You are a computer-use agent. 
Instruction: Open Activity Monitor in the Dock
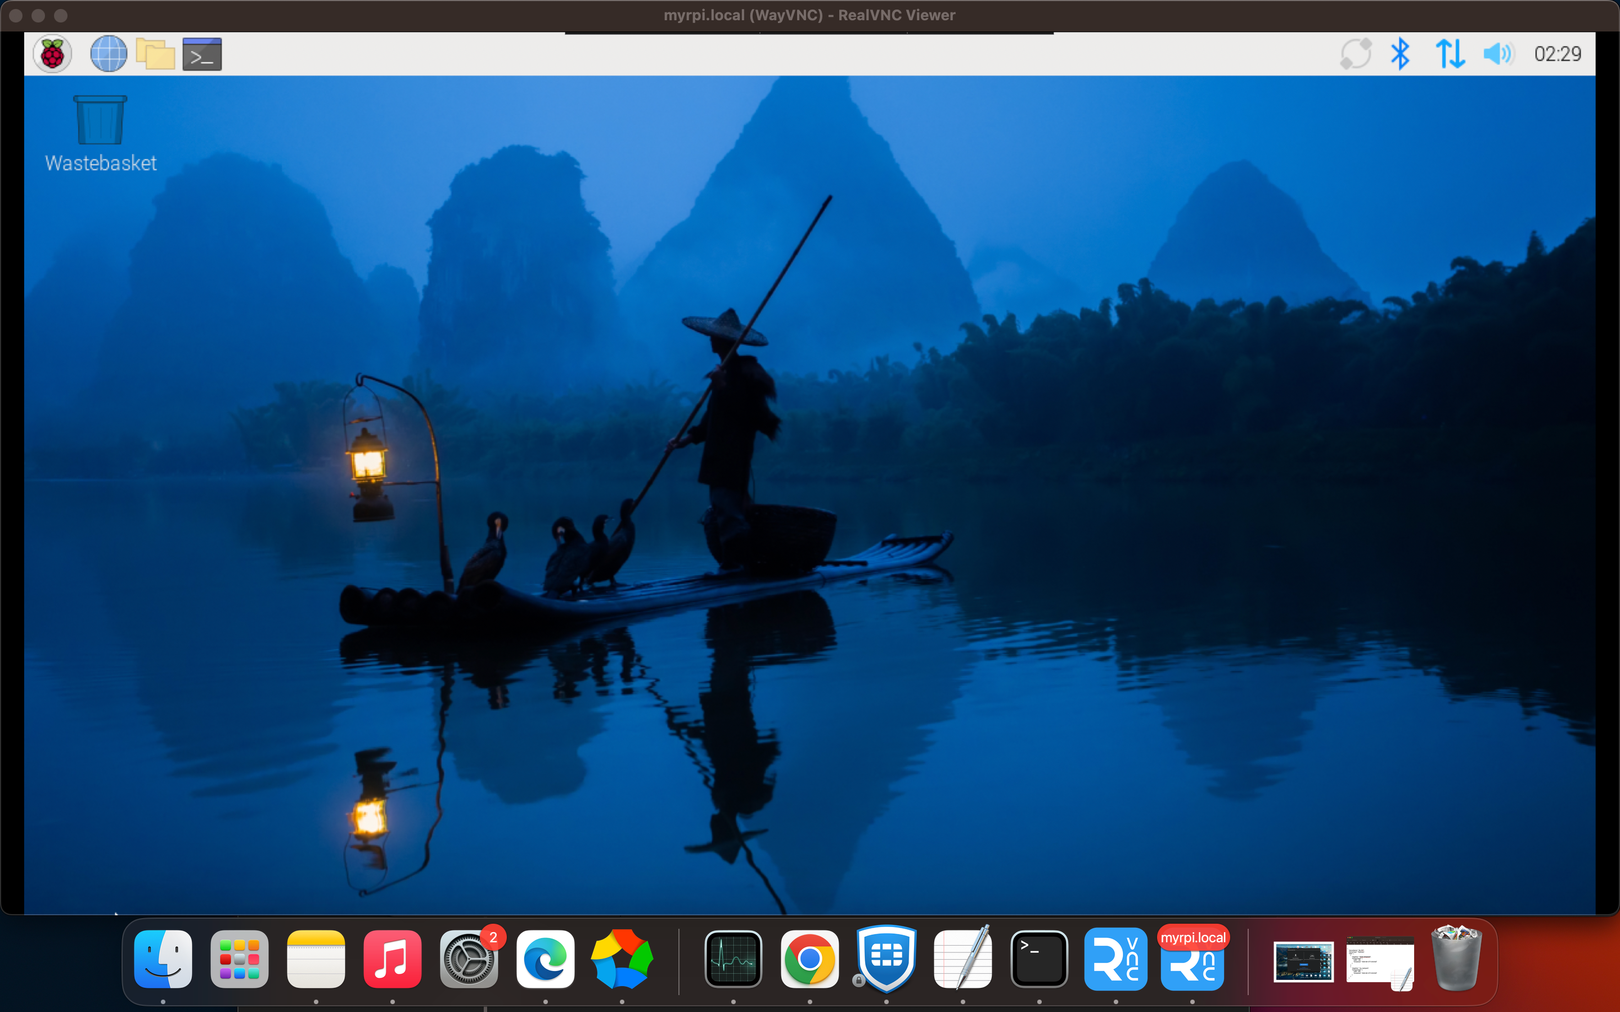click(x=733, y=959)
